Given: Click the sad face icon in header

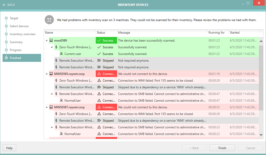Looking at the screenshot, I should point(49,20).
